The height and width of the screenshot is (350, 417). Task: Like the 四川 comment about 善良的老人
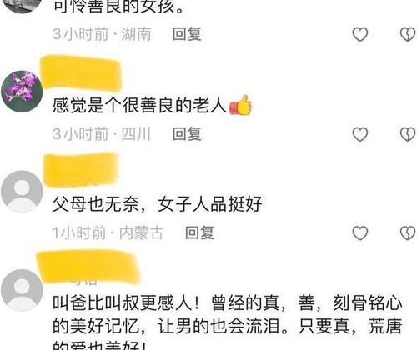click(x=360, y=134)
